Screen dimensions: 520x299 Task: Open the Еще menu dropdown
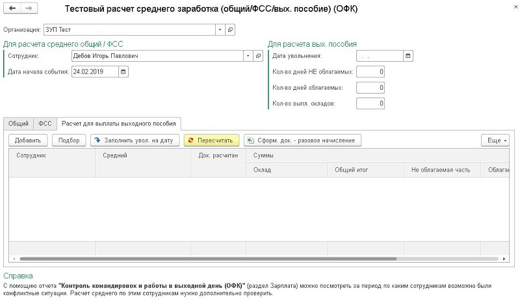click(495, 140)
